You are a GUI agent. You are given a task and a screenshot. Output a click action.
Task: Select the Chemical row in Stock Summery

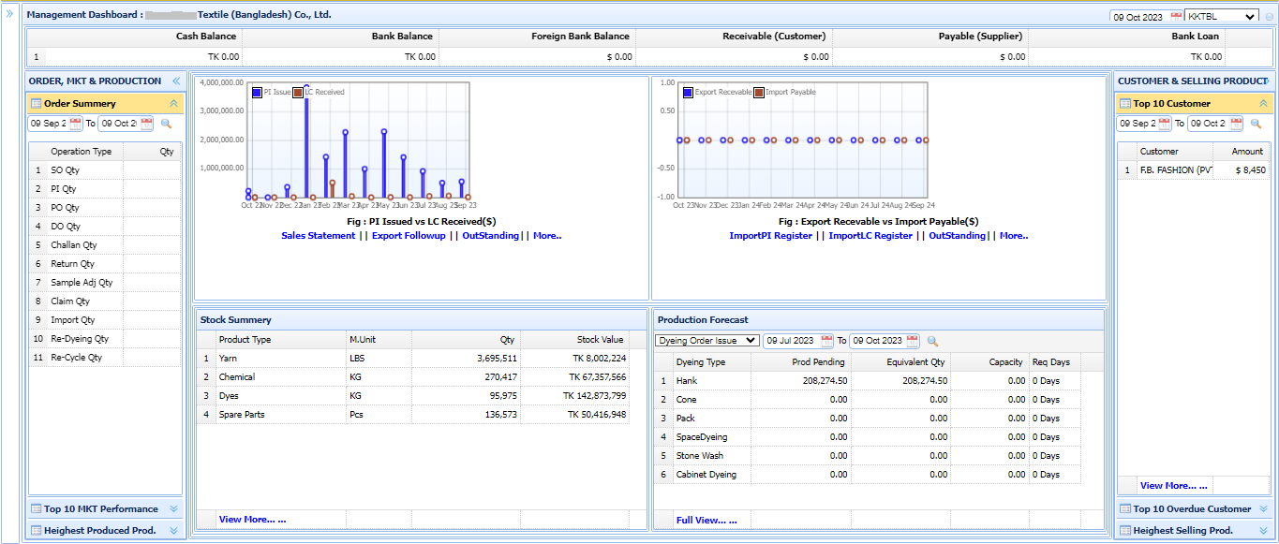pyautogui.click(x=413, y=377)
